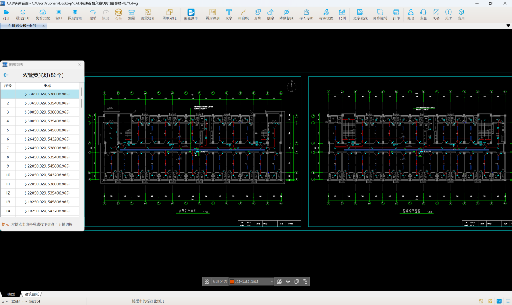Select the 画直线 draw line tool

(243, 15)
